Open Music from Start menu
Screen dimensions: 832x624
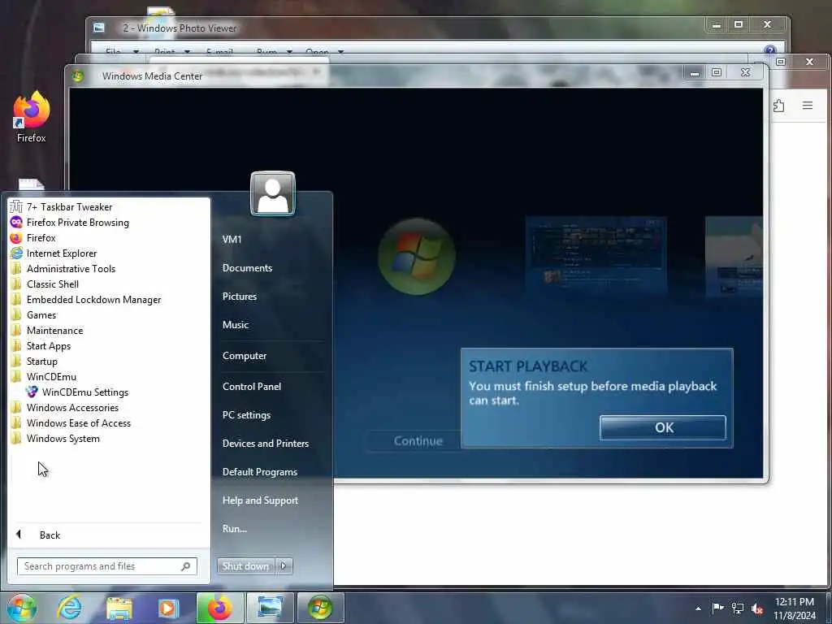pos(236,325)
